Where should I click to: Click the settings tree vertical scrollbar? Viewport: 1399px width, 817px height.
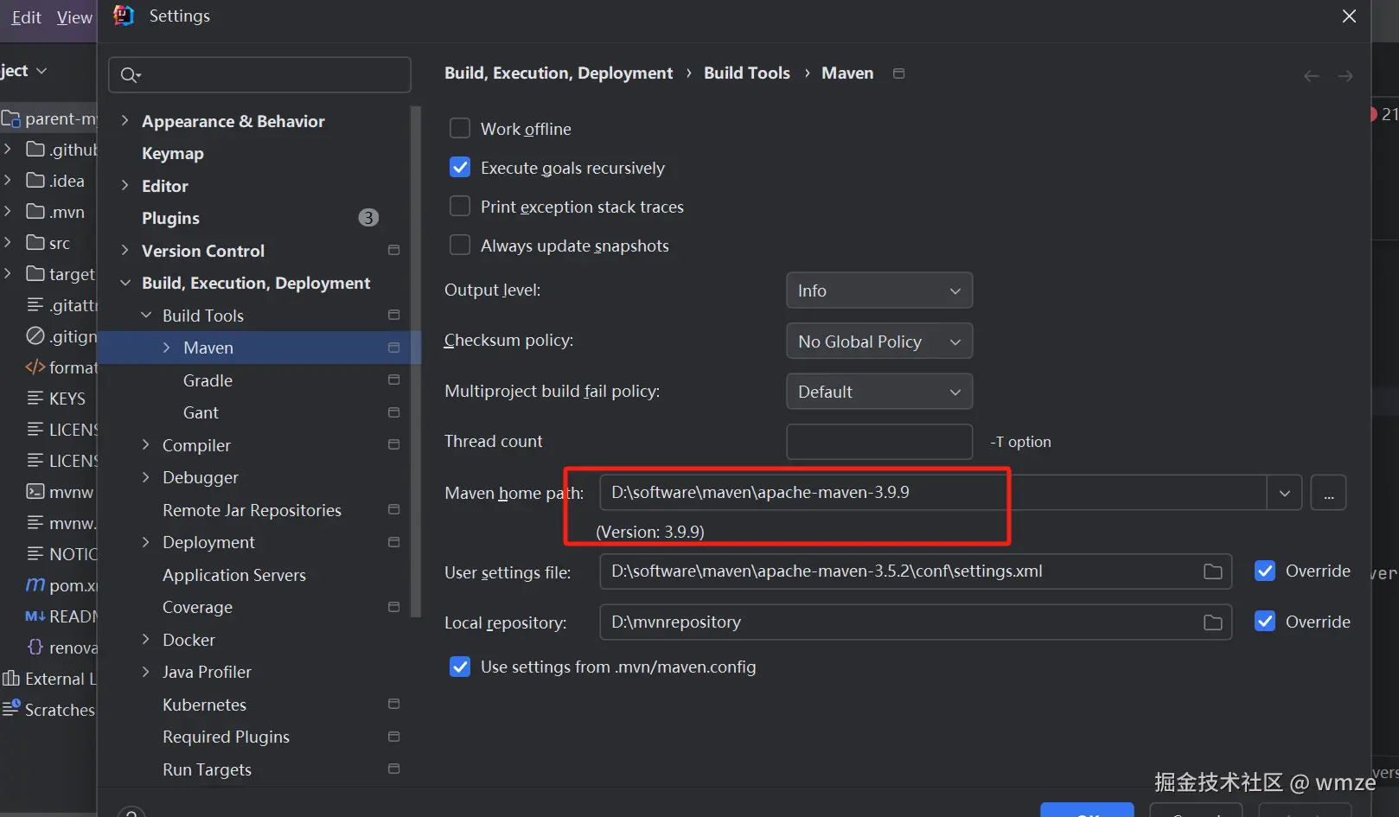coord(416,361)
